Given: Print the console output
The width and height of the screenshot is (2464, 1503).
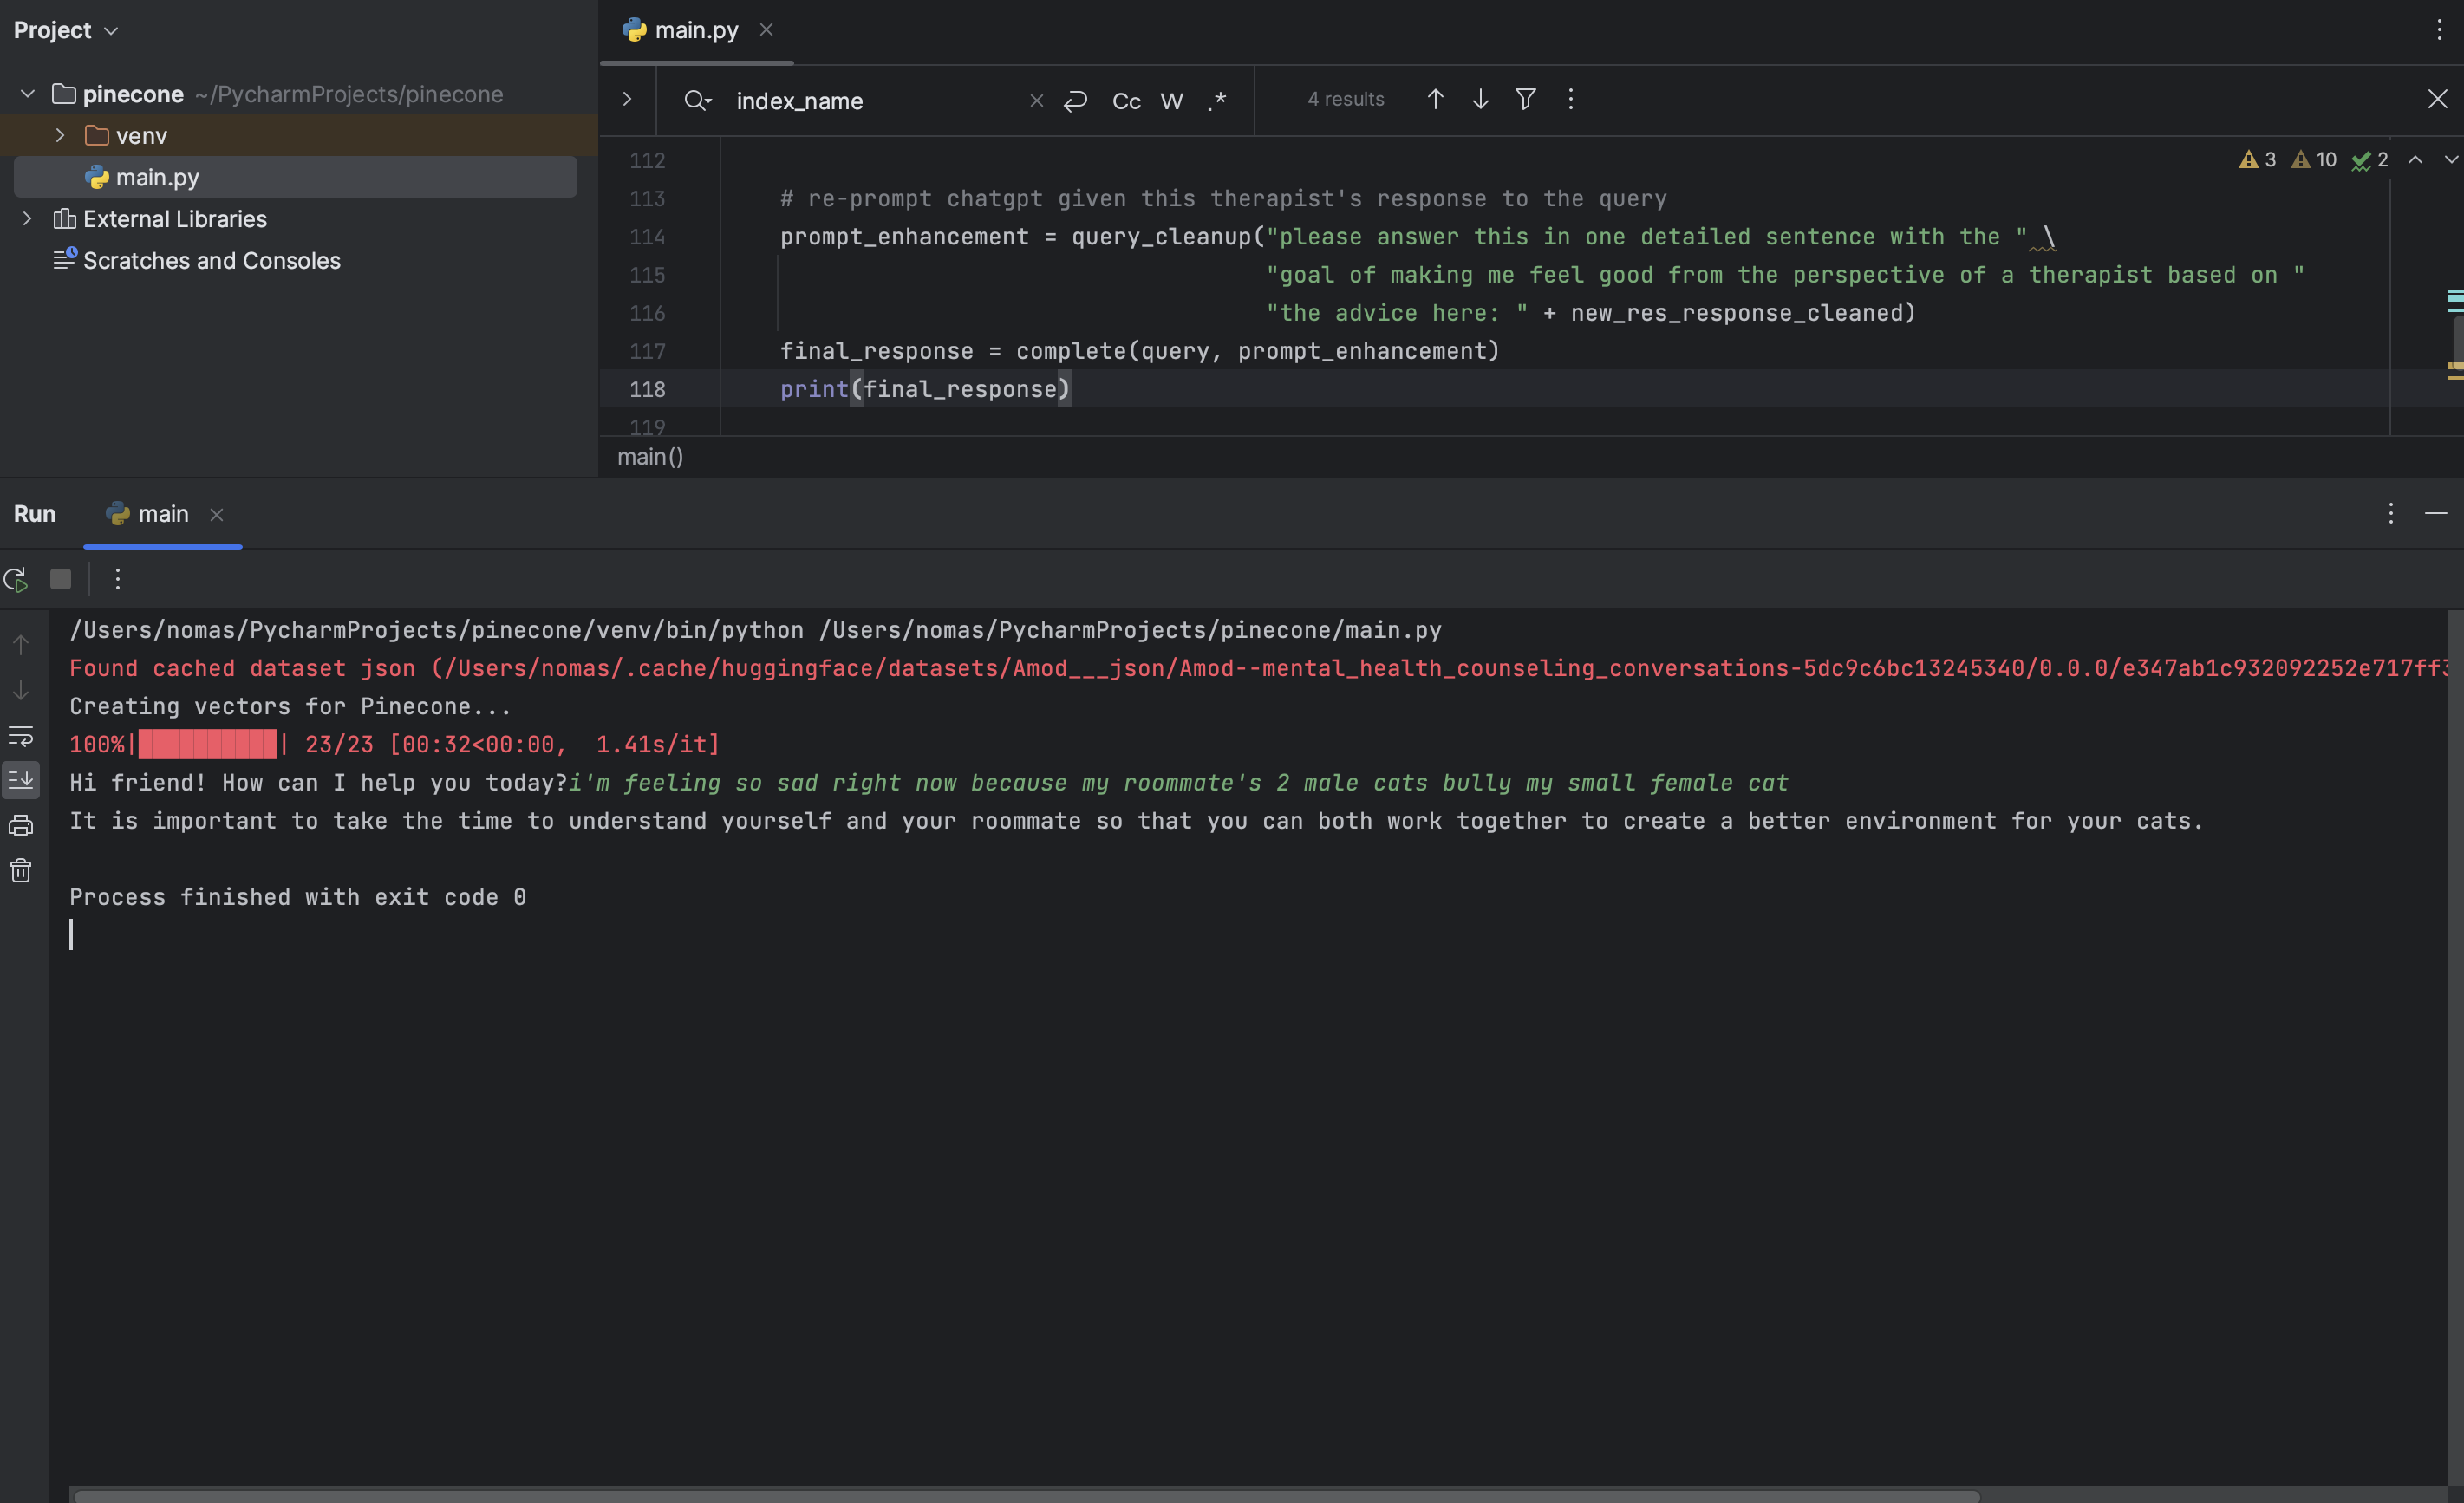Looking at the screenshot, I should [x=21, y=826].
